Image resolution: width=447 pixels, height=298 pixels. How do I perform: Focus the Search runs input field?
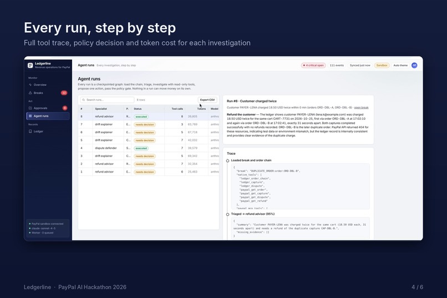click(107, 100)
